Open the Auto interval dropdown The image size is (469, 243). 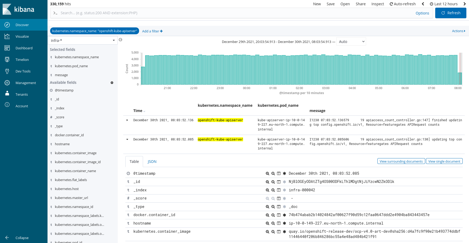tap(351, 42)
